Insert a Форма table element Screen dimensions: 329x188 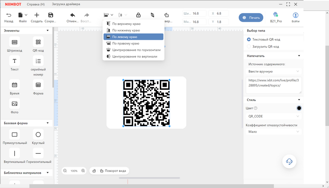click(38, 85)
